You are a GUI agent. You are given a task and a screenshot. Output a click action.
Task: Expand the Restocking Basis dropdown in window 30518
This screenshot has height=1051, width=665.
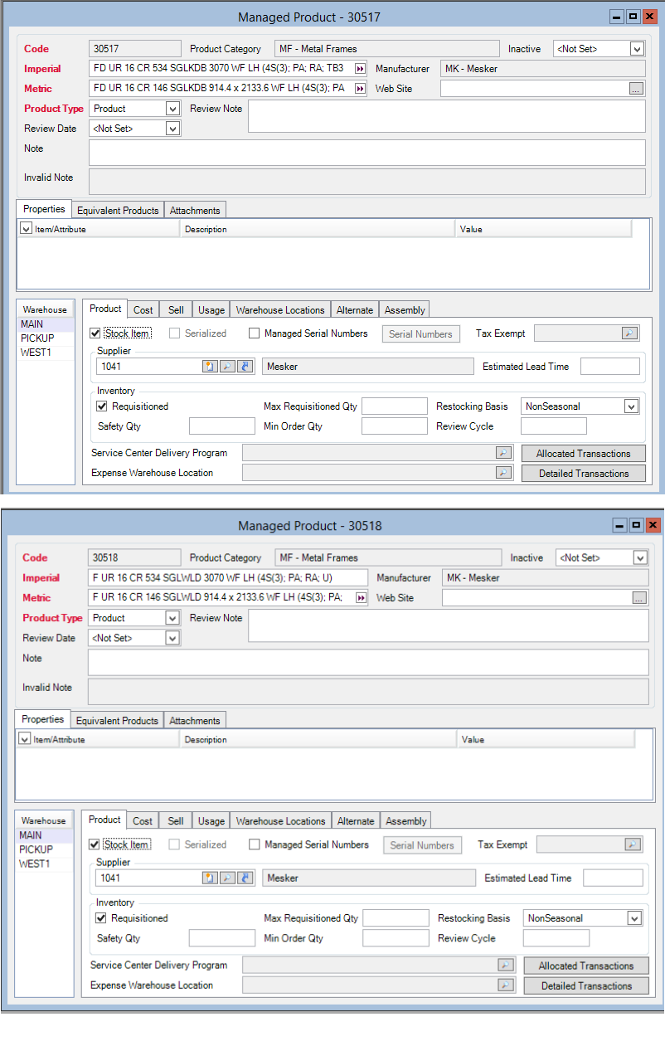633,918
